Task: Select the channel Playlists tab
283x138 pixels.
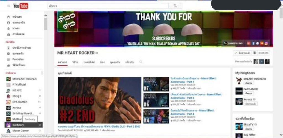Action: tap(89, 62)
